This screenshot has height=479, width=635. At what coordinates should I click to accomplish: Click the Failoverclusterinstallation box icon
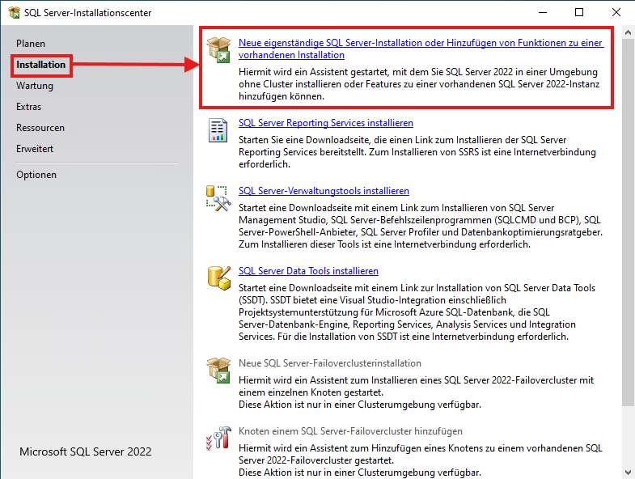(x=218, y=370)
